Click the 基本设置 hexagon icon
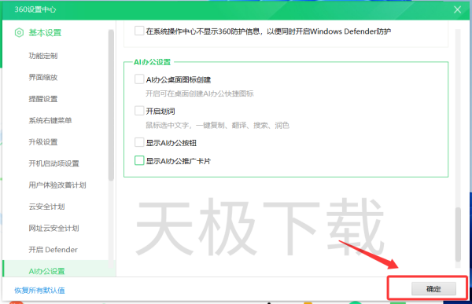Viewport: 472px width, 304px height. pyautogui.click(x=19, y=32)
